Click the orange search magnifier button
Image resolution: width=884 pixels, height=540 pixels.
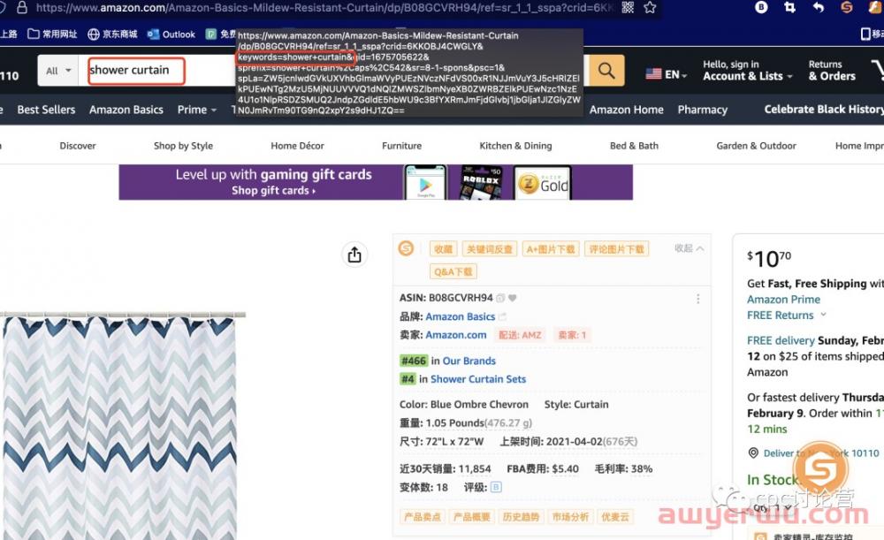coord(606,71)
